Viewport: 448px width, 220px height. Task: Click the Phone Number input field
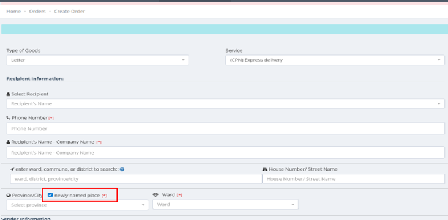click(225, 128)
